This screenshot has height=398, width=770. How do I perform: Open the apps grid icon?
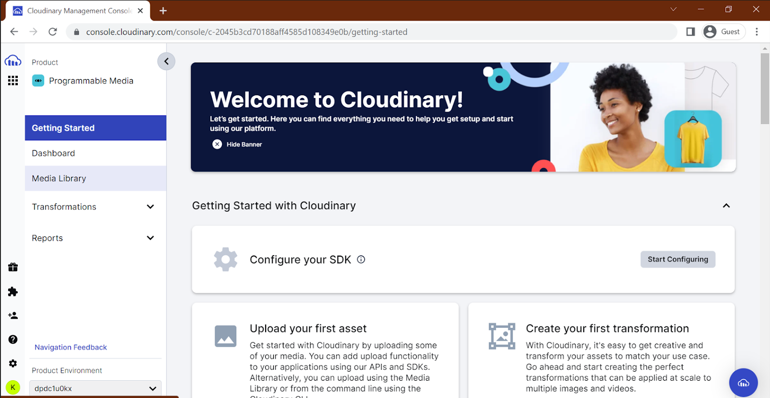[x=13, y=81]
